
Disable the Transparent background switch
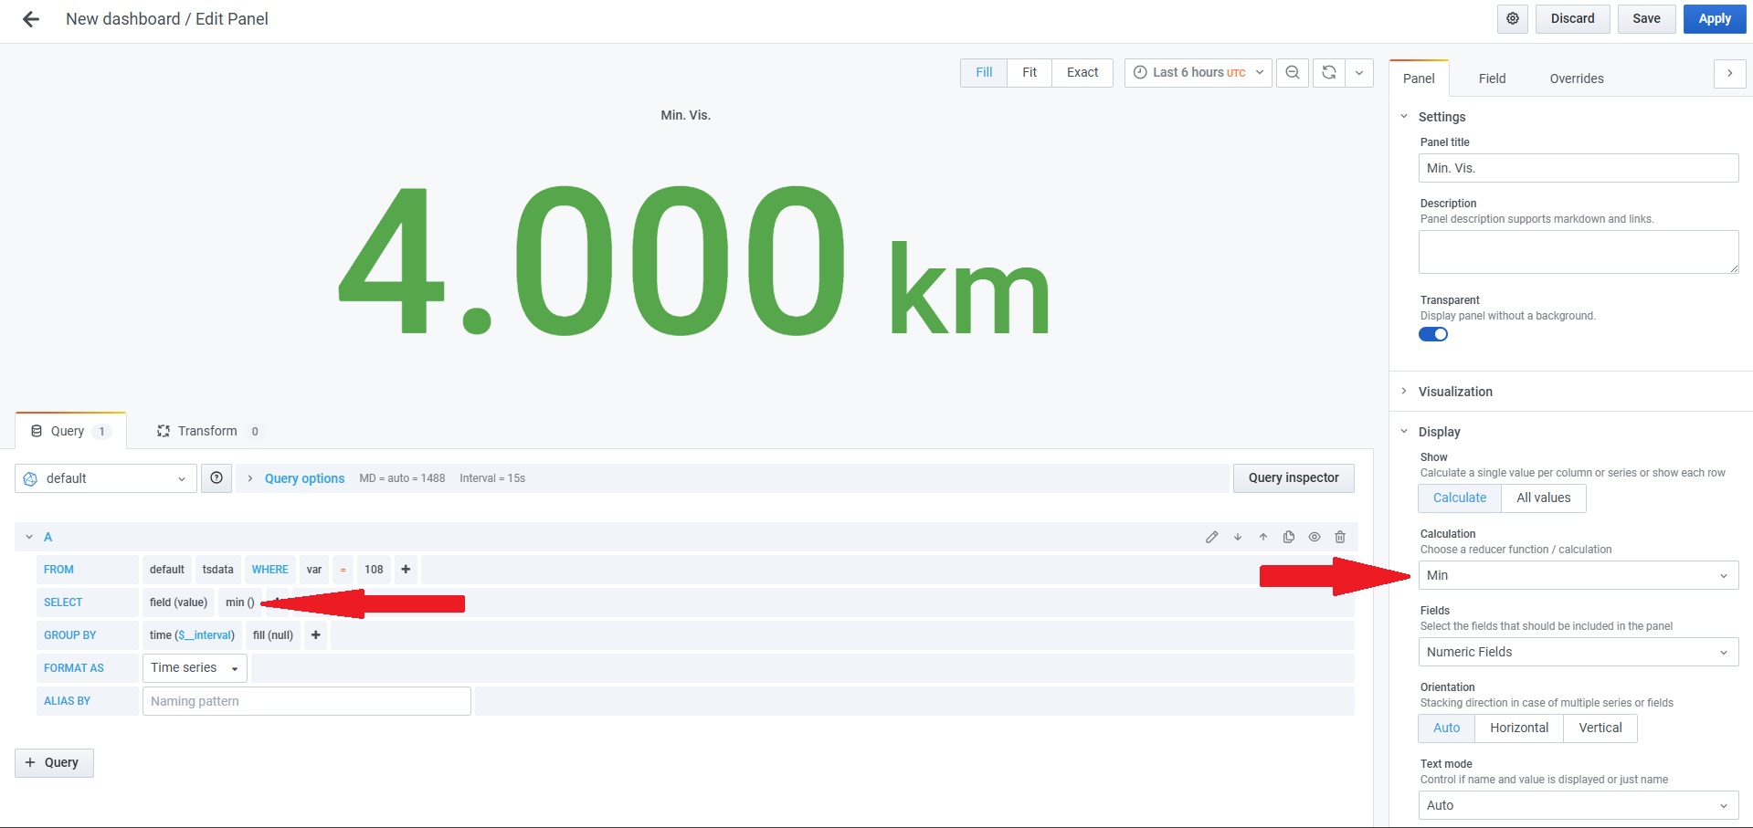point(1432,334)
